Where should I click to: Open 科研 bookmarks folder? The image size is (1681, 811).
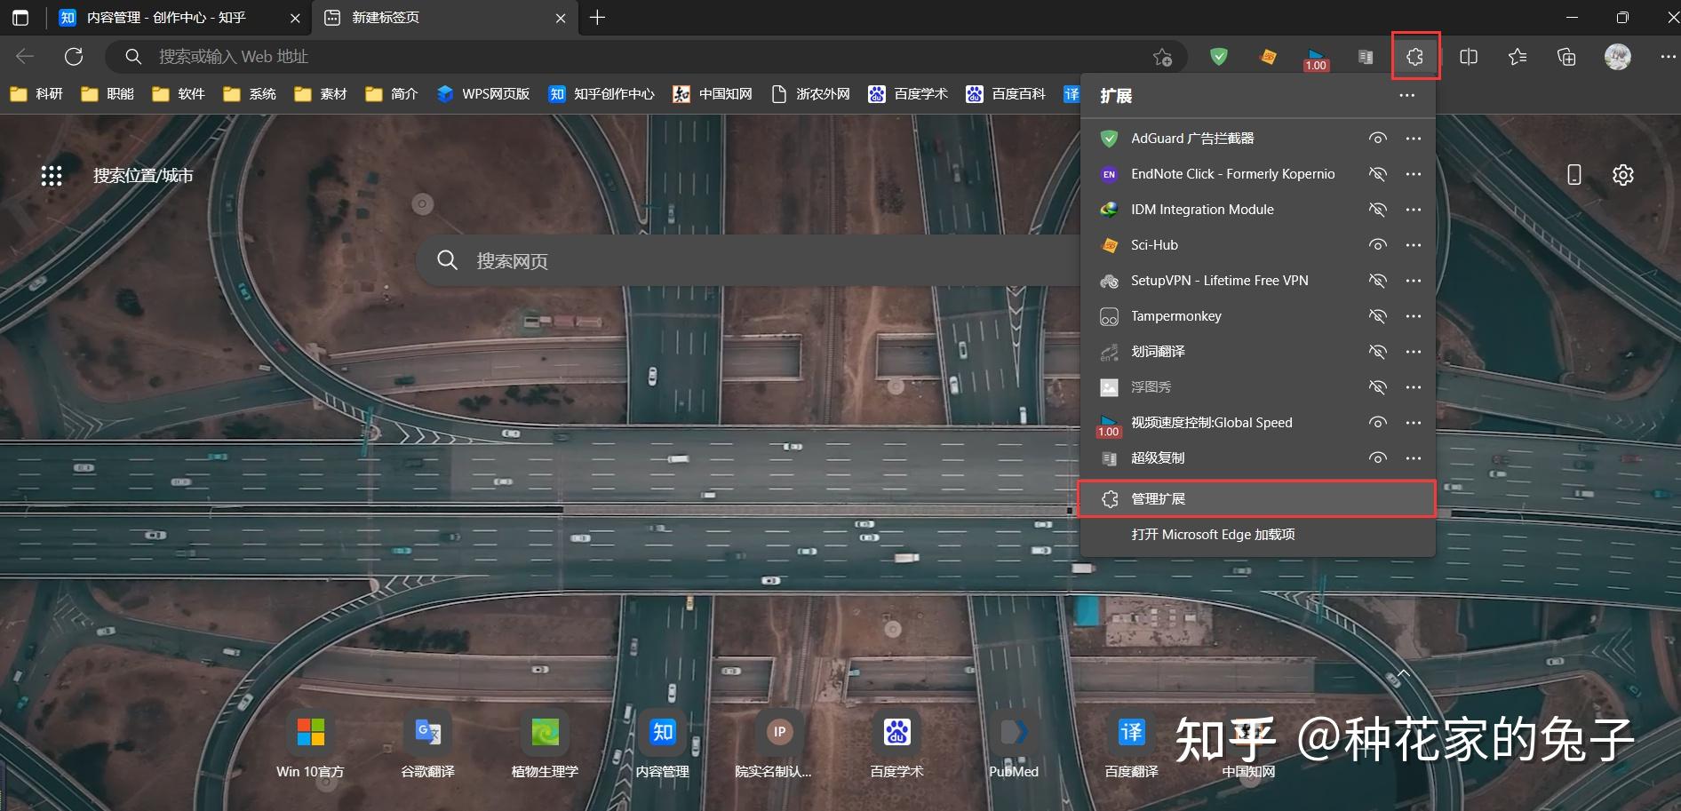click(36, 94)
